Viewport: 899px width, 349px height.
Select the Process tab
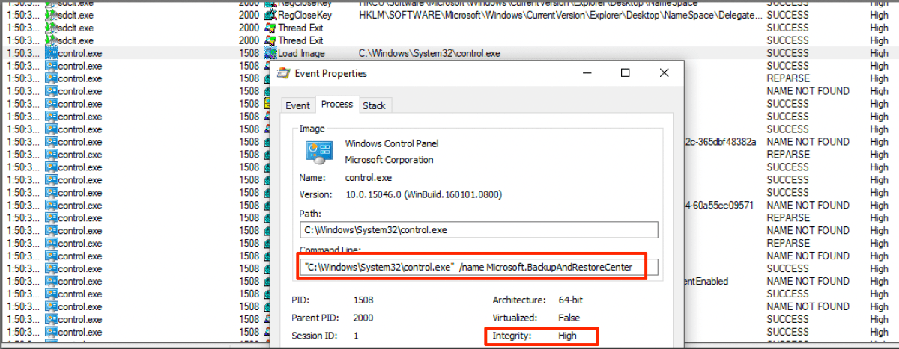point(336,105)
